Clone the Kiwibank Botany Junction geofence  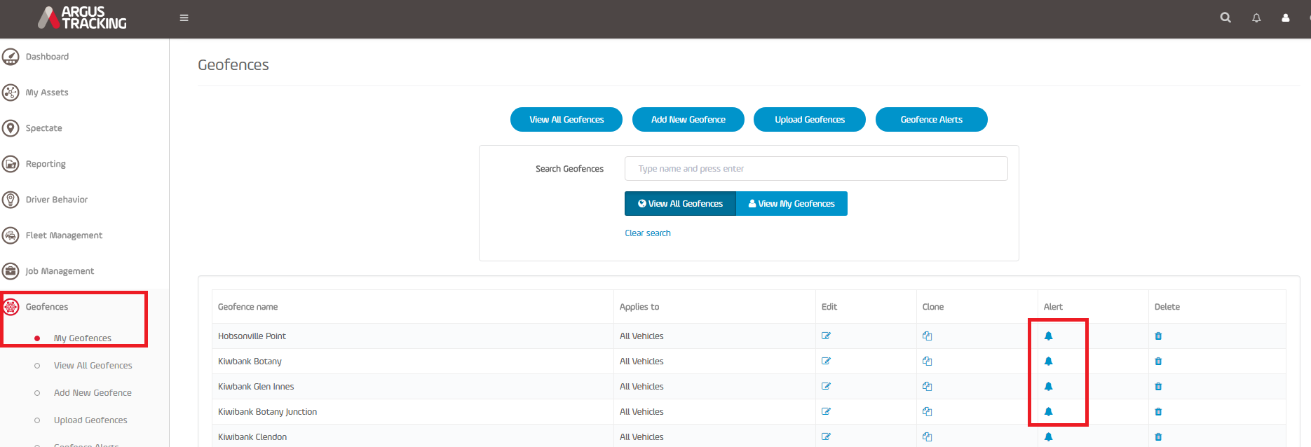tap(928, 412)
